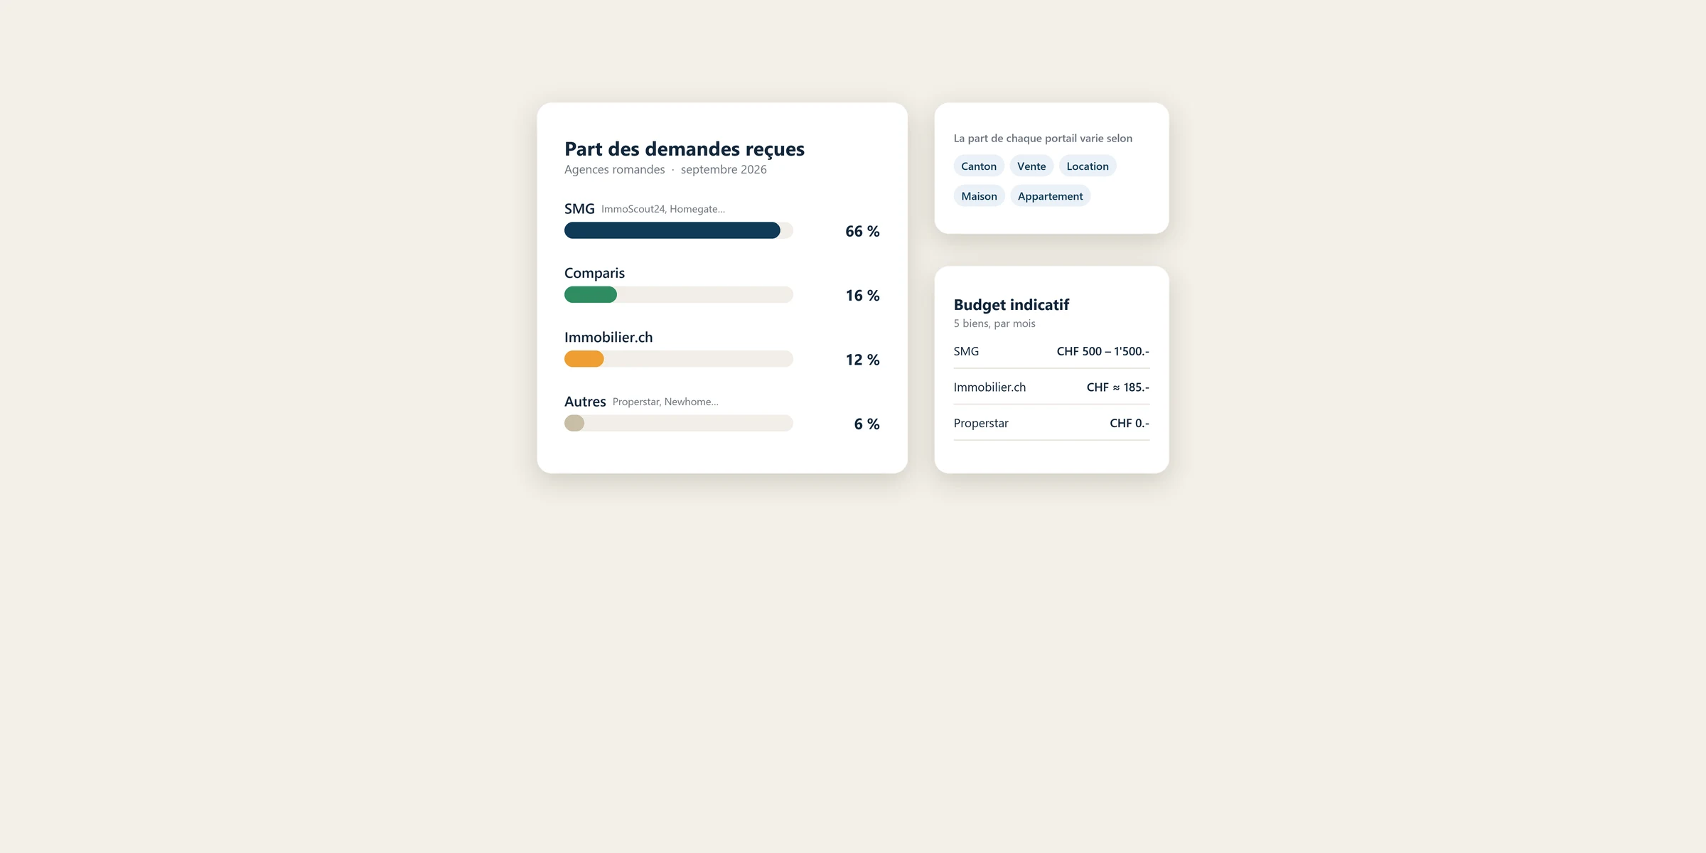
Task: Click the Autres label with Properstar, Newhome
Action: pos(641,402)
